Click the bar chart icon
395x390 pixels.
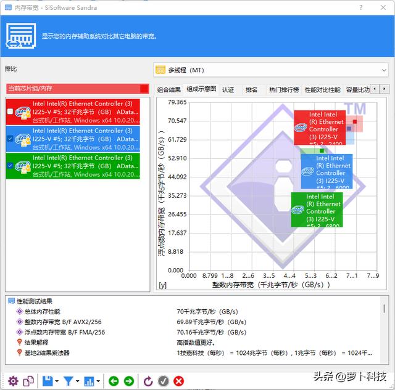tap(89, 381)
